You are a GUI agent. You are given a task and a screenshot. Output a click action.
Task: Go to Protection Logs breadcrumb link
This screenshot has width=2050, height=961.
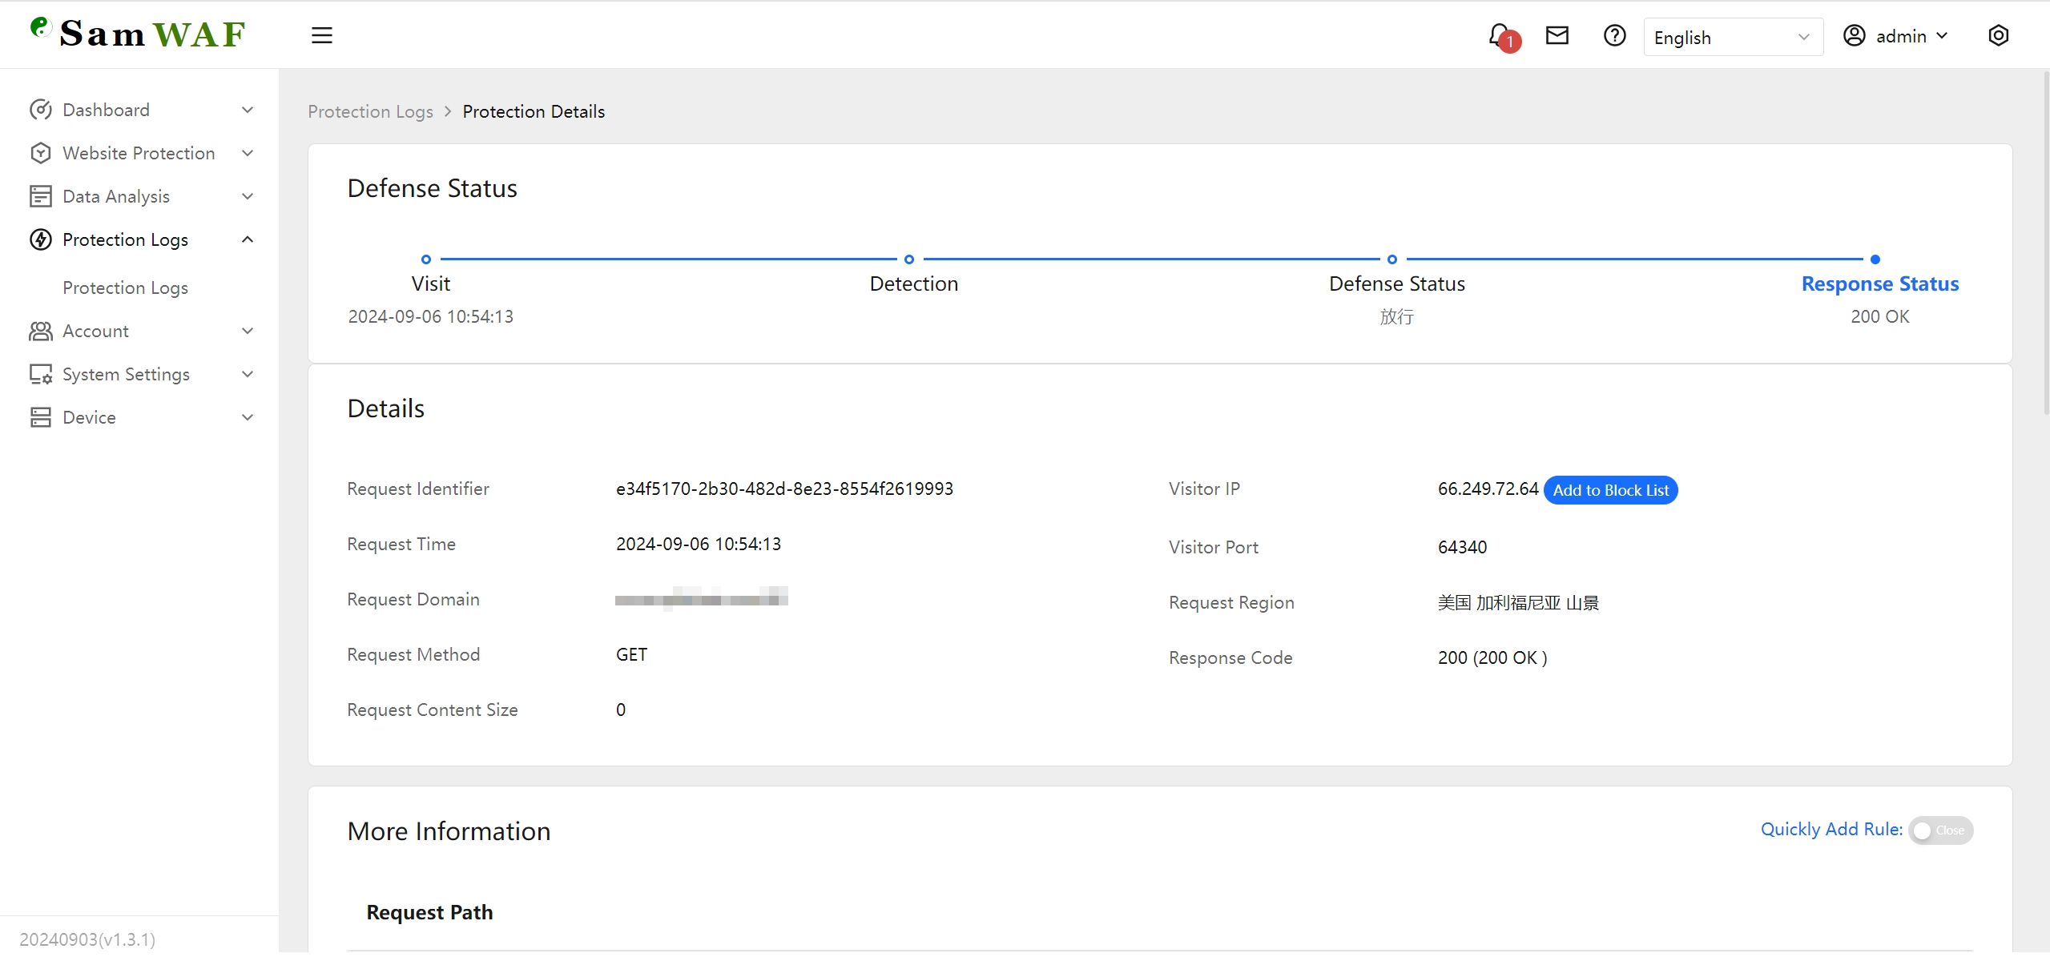click(370, 111)
